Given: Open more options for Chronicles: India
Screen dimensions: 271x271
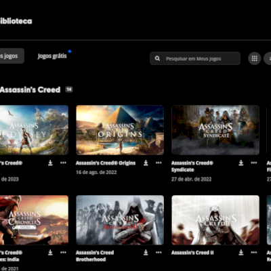Looking at the screenshot, I should pos(63,252).
